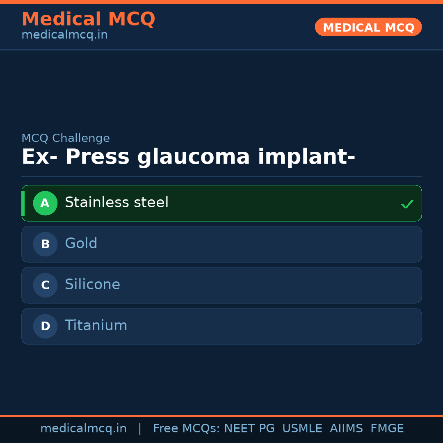Click the Medical MCQ header title
The height and width of the screenshot is (443, 443).
[88, 19]
